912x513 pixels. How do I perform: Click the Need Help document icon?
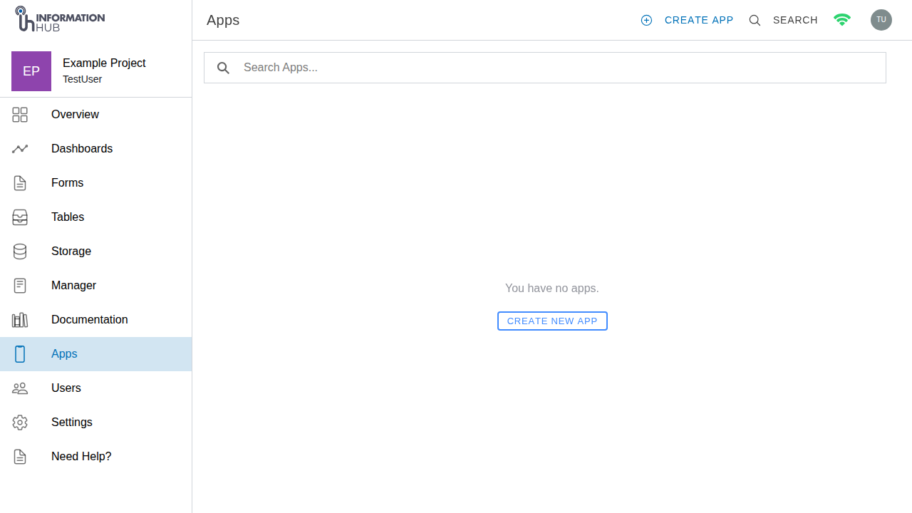coord(20,457)
